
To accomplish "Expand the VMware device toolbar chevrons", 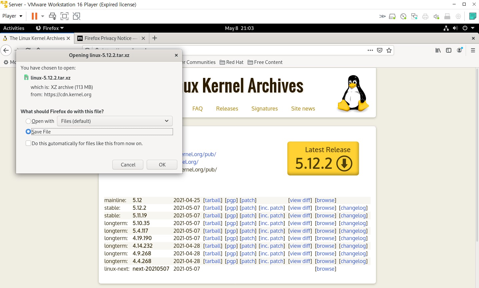I will pos(382,16).
